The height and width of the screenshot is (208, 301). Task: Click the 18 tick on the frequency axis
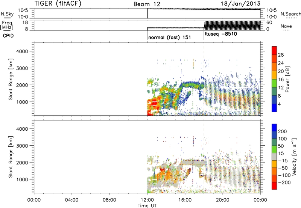pos(25,23)
